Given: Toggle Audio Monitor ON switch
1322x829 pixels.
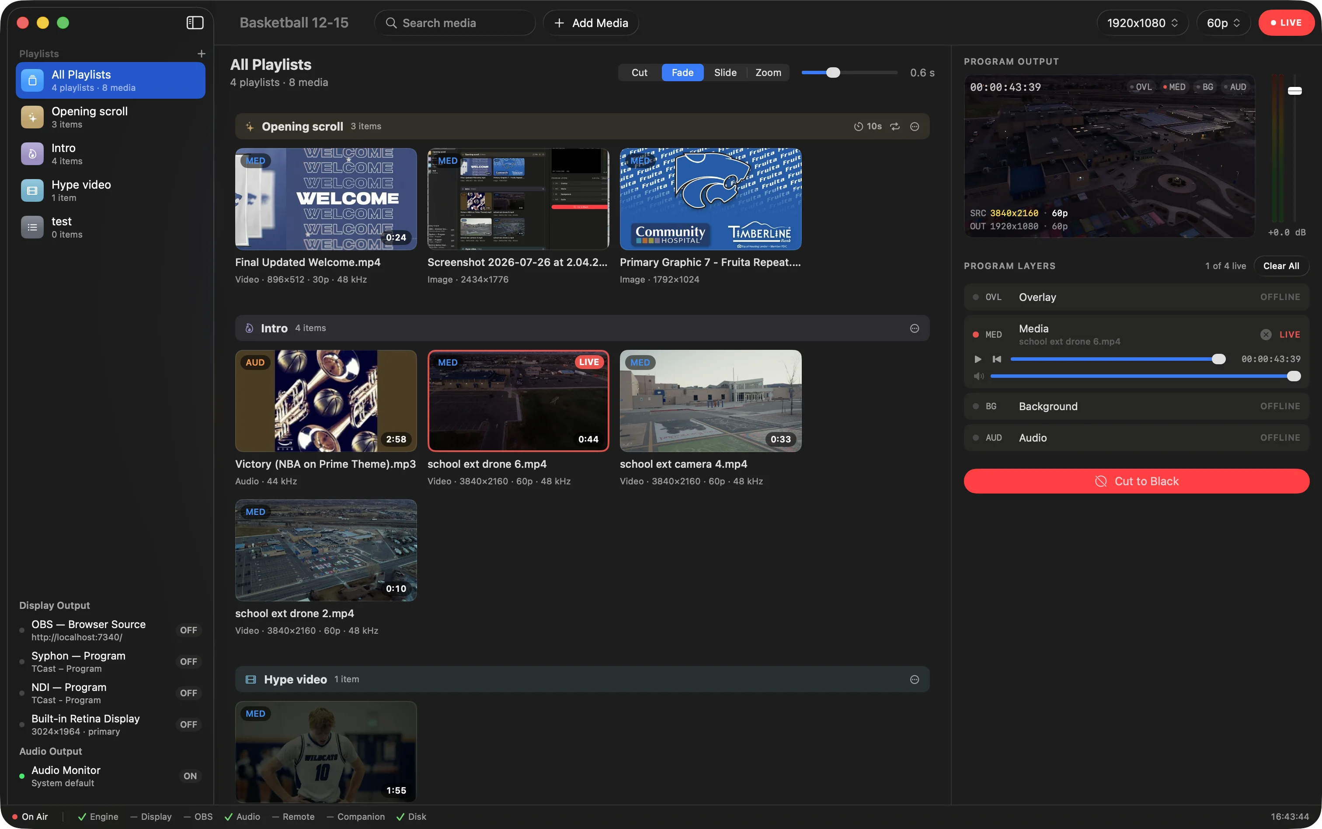Looking at the screenshot, I should [x=190, y=776].
